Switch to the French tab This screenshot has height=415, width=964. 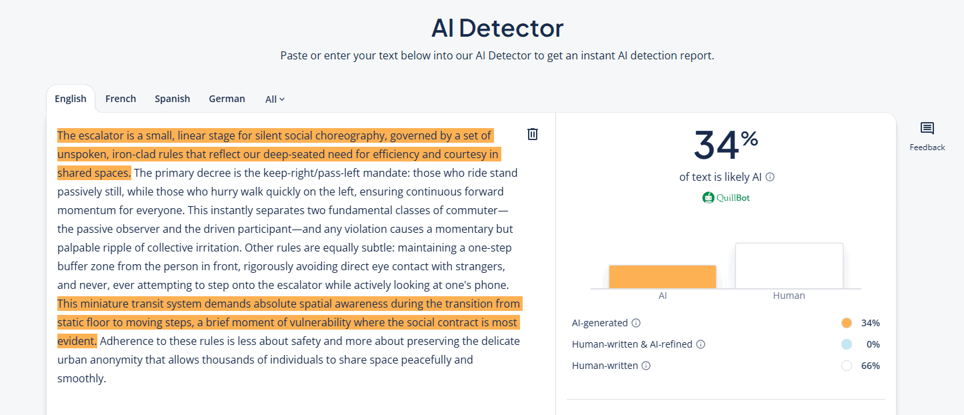point(121,99)
